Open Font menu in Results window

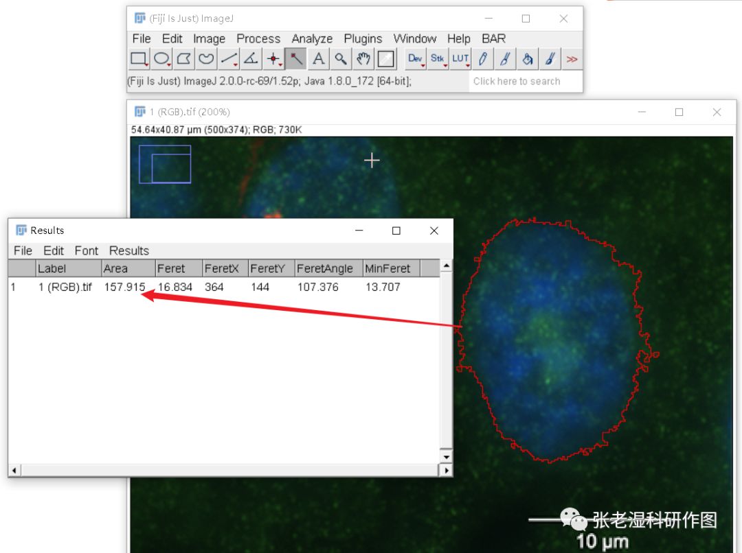pyautogui.click(x=86, y=250)
